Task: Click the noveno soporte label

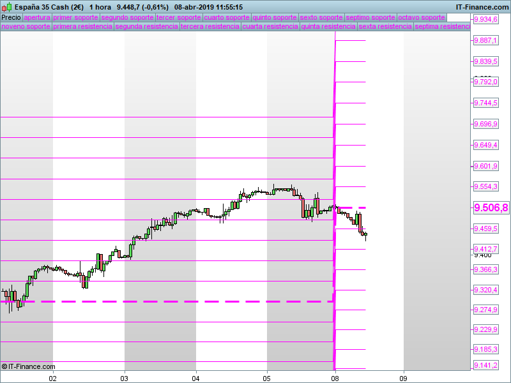Action: pos(26,26)
